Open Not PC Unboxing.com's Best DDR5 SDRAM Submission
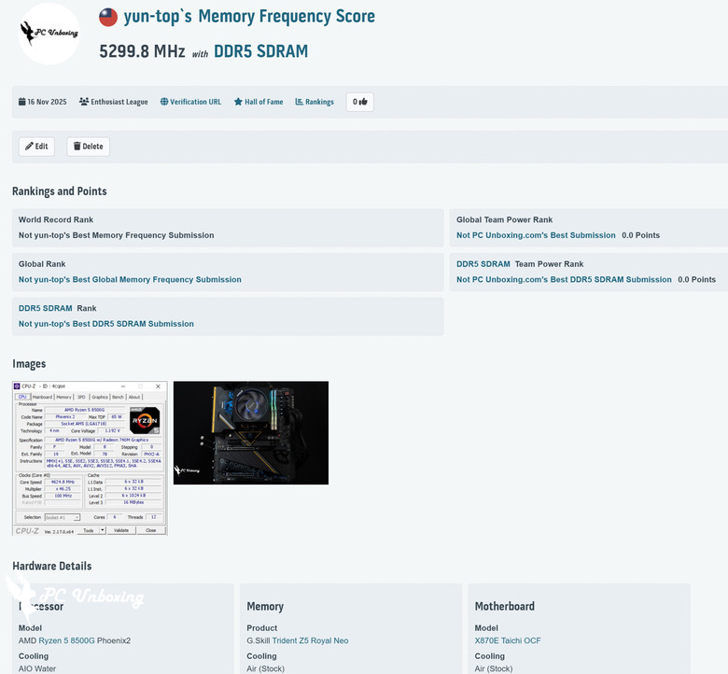728x674 pixels. click(564, 280)
